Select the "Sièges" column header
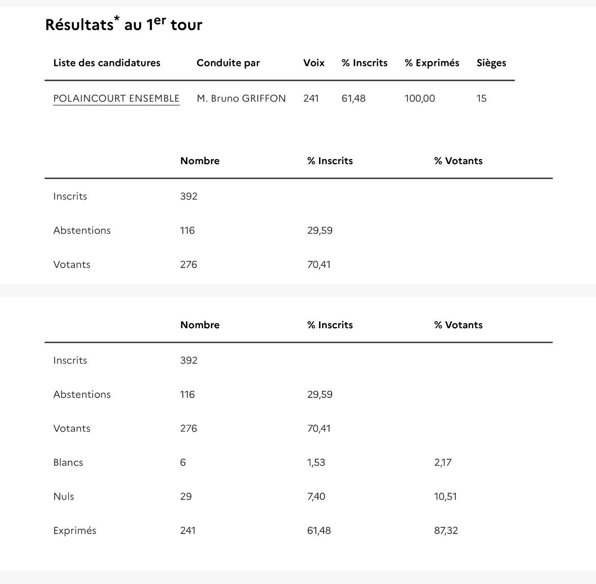Screen dimensions: 596x584 [x=492, y=63]
